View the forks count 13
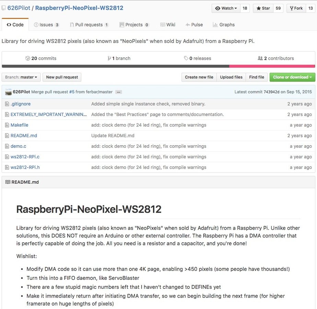The width and height of the screenshot is (317, 309). [310, 8]
